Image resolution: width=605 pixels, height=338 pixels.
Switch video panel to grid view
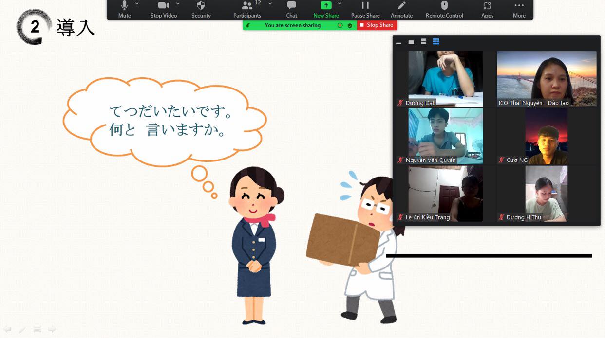pyautogui.click(x=436, y=42)
